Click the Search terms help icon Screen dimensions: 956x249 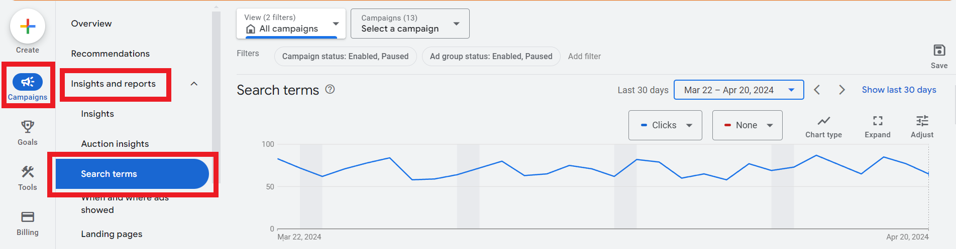click(330, 89)
